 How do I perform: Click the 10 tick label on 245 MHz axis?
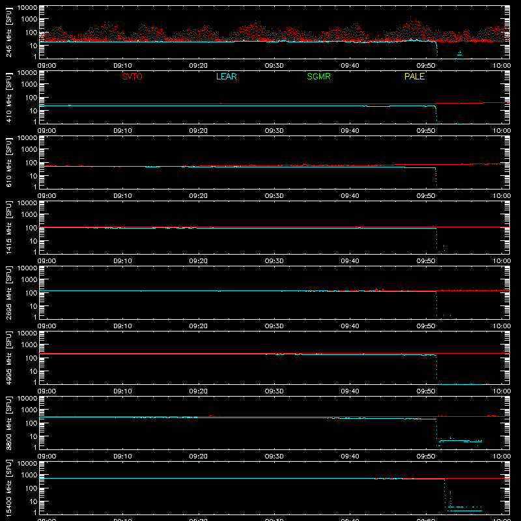pyautogui.click(x=33, y=46)
